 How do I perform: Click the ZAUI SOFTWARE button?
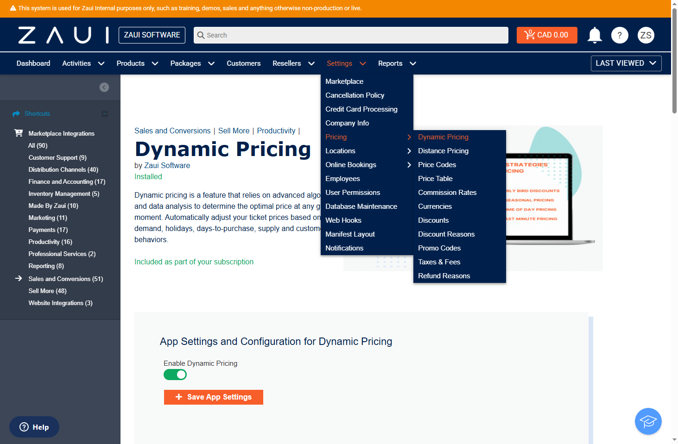click(152, 35)
